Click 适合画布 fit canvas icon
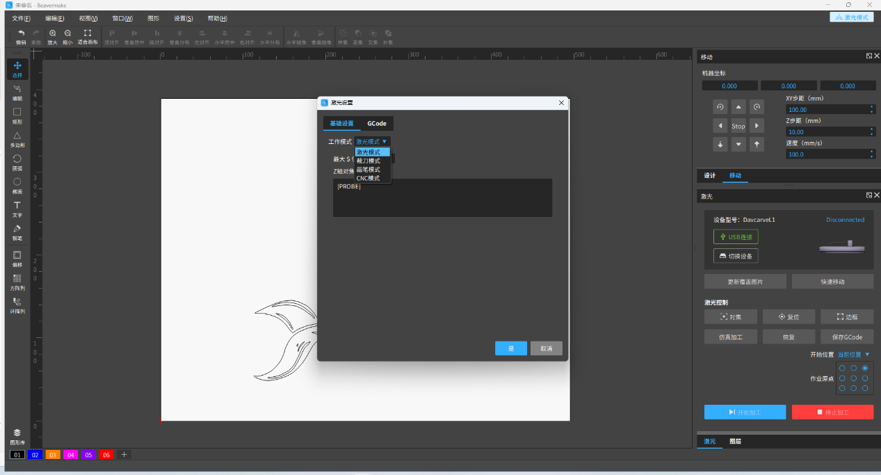Image resolution: width=881 pixels, height=475 pixels. (x=87, y=36)
